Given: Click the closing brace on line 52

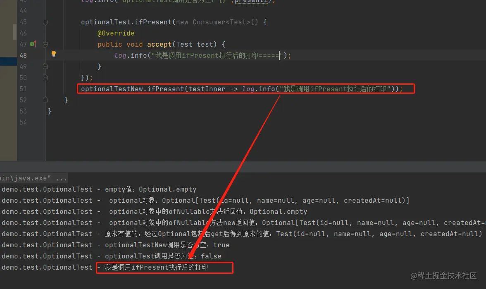Looking at the screenshot, I should (66, 100).
